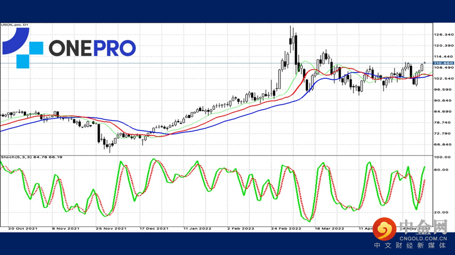Click the 84.690 price axis label
This screenshot has width=455, height=255.
(x=443, y=111)
